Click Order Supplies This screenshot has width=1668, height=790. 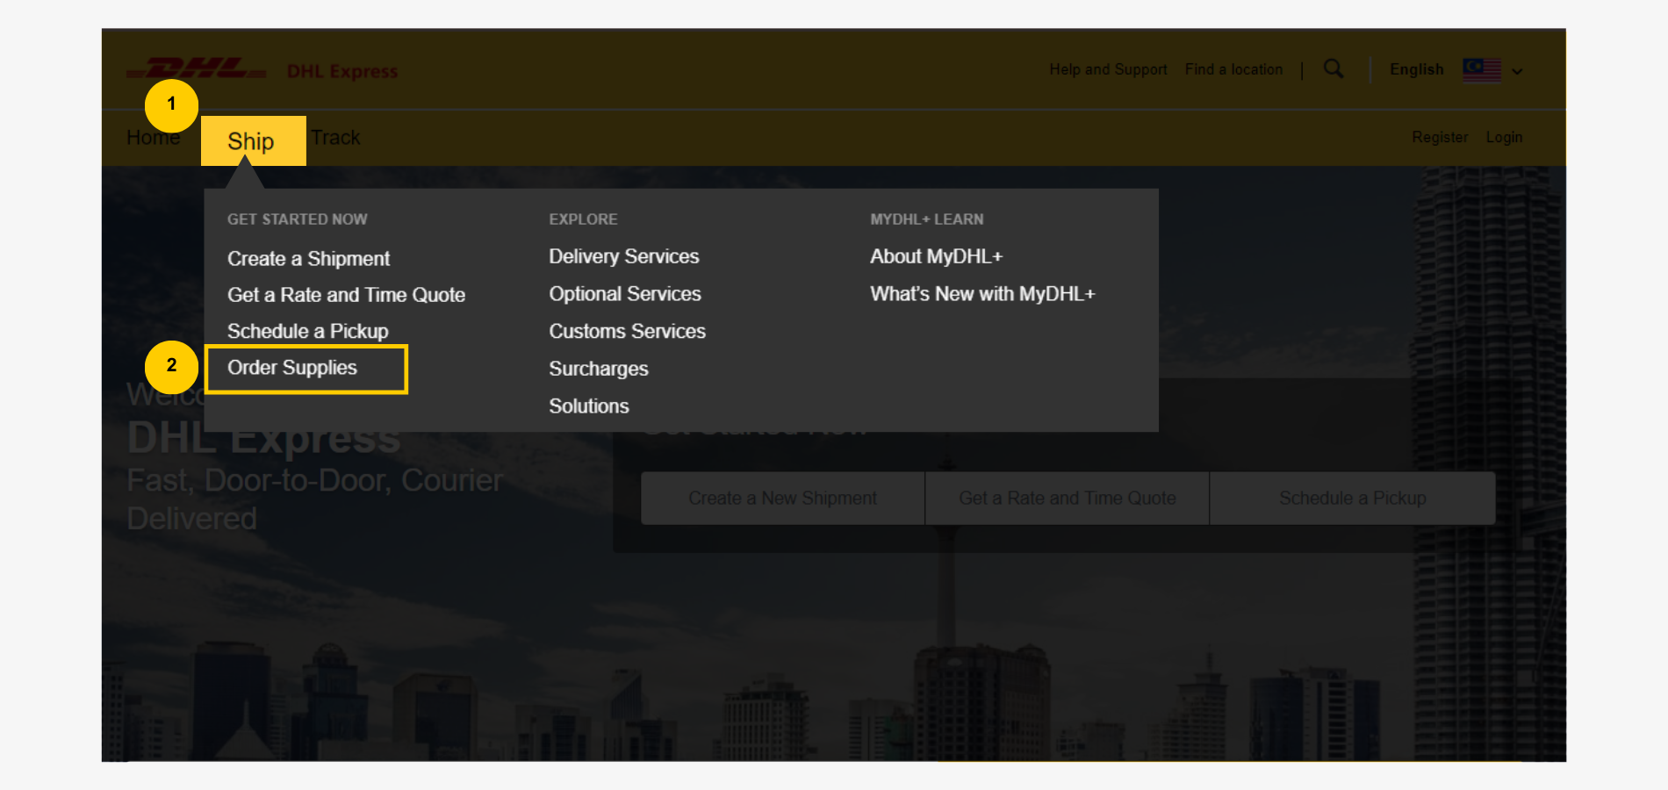(x=292, y=368)
